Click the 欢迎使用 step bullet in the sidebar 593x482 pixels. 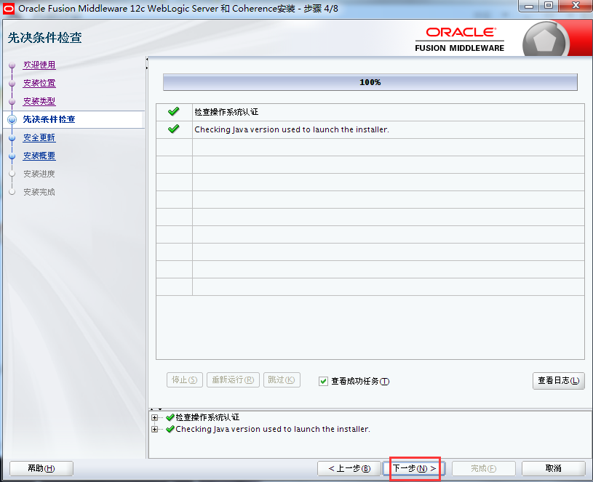12,65
